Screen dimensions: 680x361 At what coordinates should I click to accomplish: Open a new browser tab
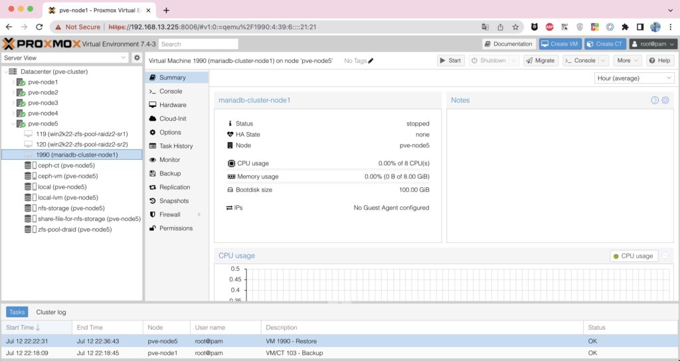tap(166, 10)
